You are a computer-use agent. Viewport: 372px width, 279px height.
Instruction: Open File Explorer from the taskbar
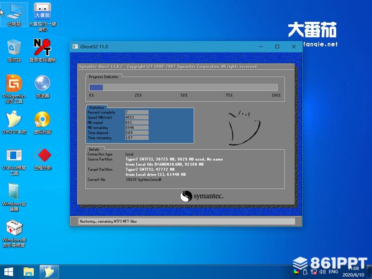tap(29, 272)
